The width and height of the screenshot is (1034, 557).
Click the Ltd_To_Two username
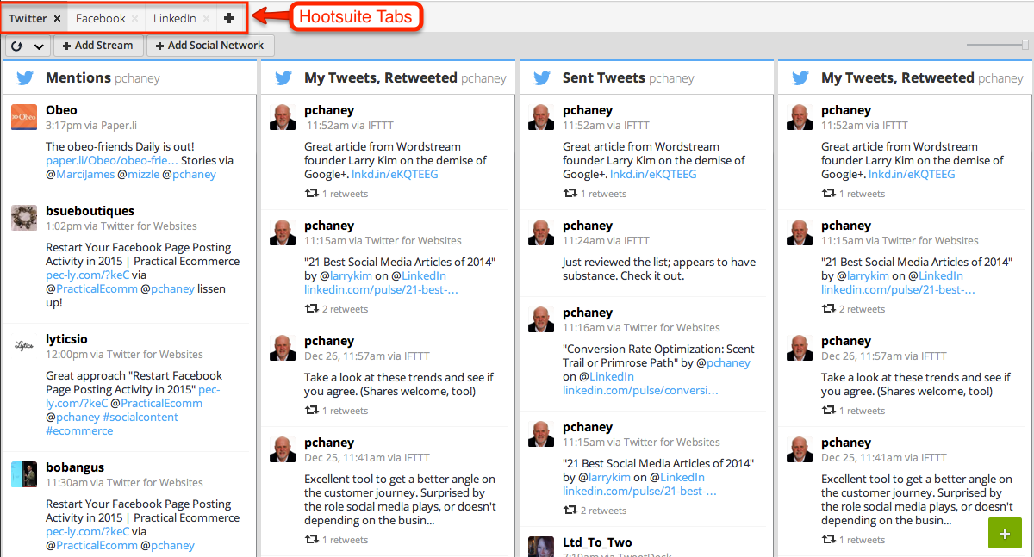pos(597,542)
